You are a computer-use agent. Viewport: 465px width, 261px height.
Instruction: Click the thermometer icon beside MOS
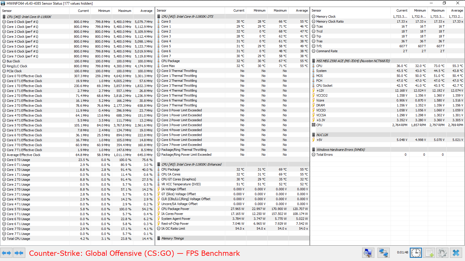(x=314, y=76)
